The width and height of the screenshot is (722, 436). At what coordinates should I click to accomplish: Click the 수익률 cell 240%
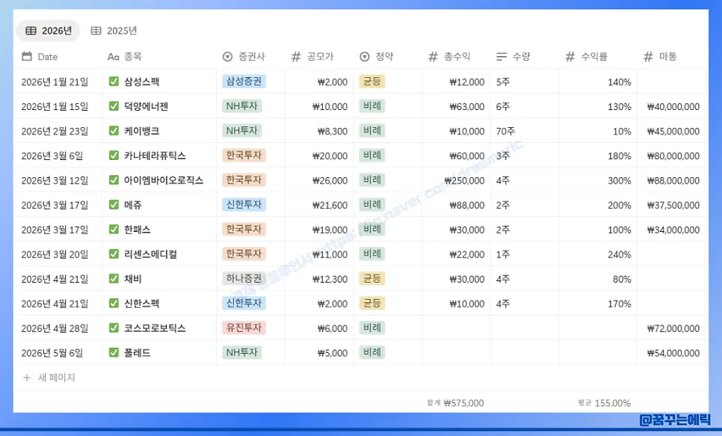click(x=620, y=254)
